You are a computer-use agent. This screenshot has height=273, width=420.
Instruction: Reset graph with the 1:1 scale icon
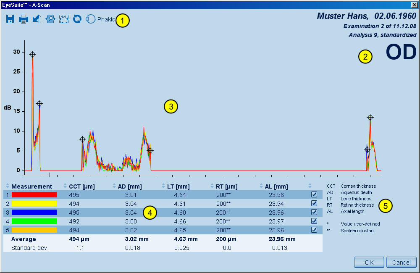click(64, 19)
